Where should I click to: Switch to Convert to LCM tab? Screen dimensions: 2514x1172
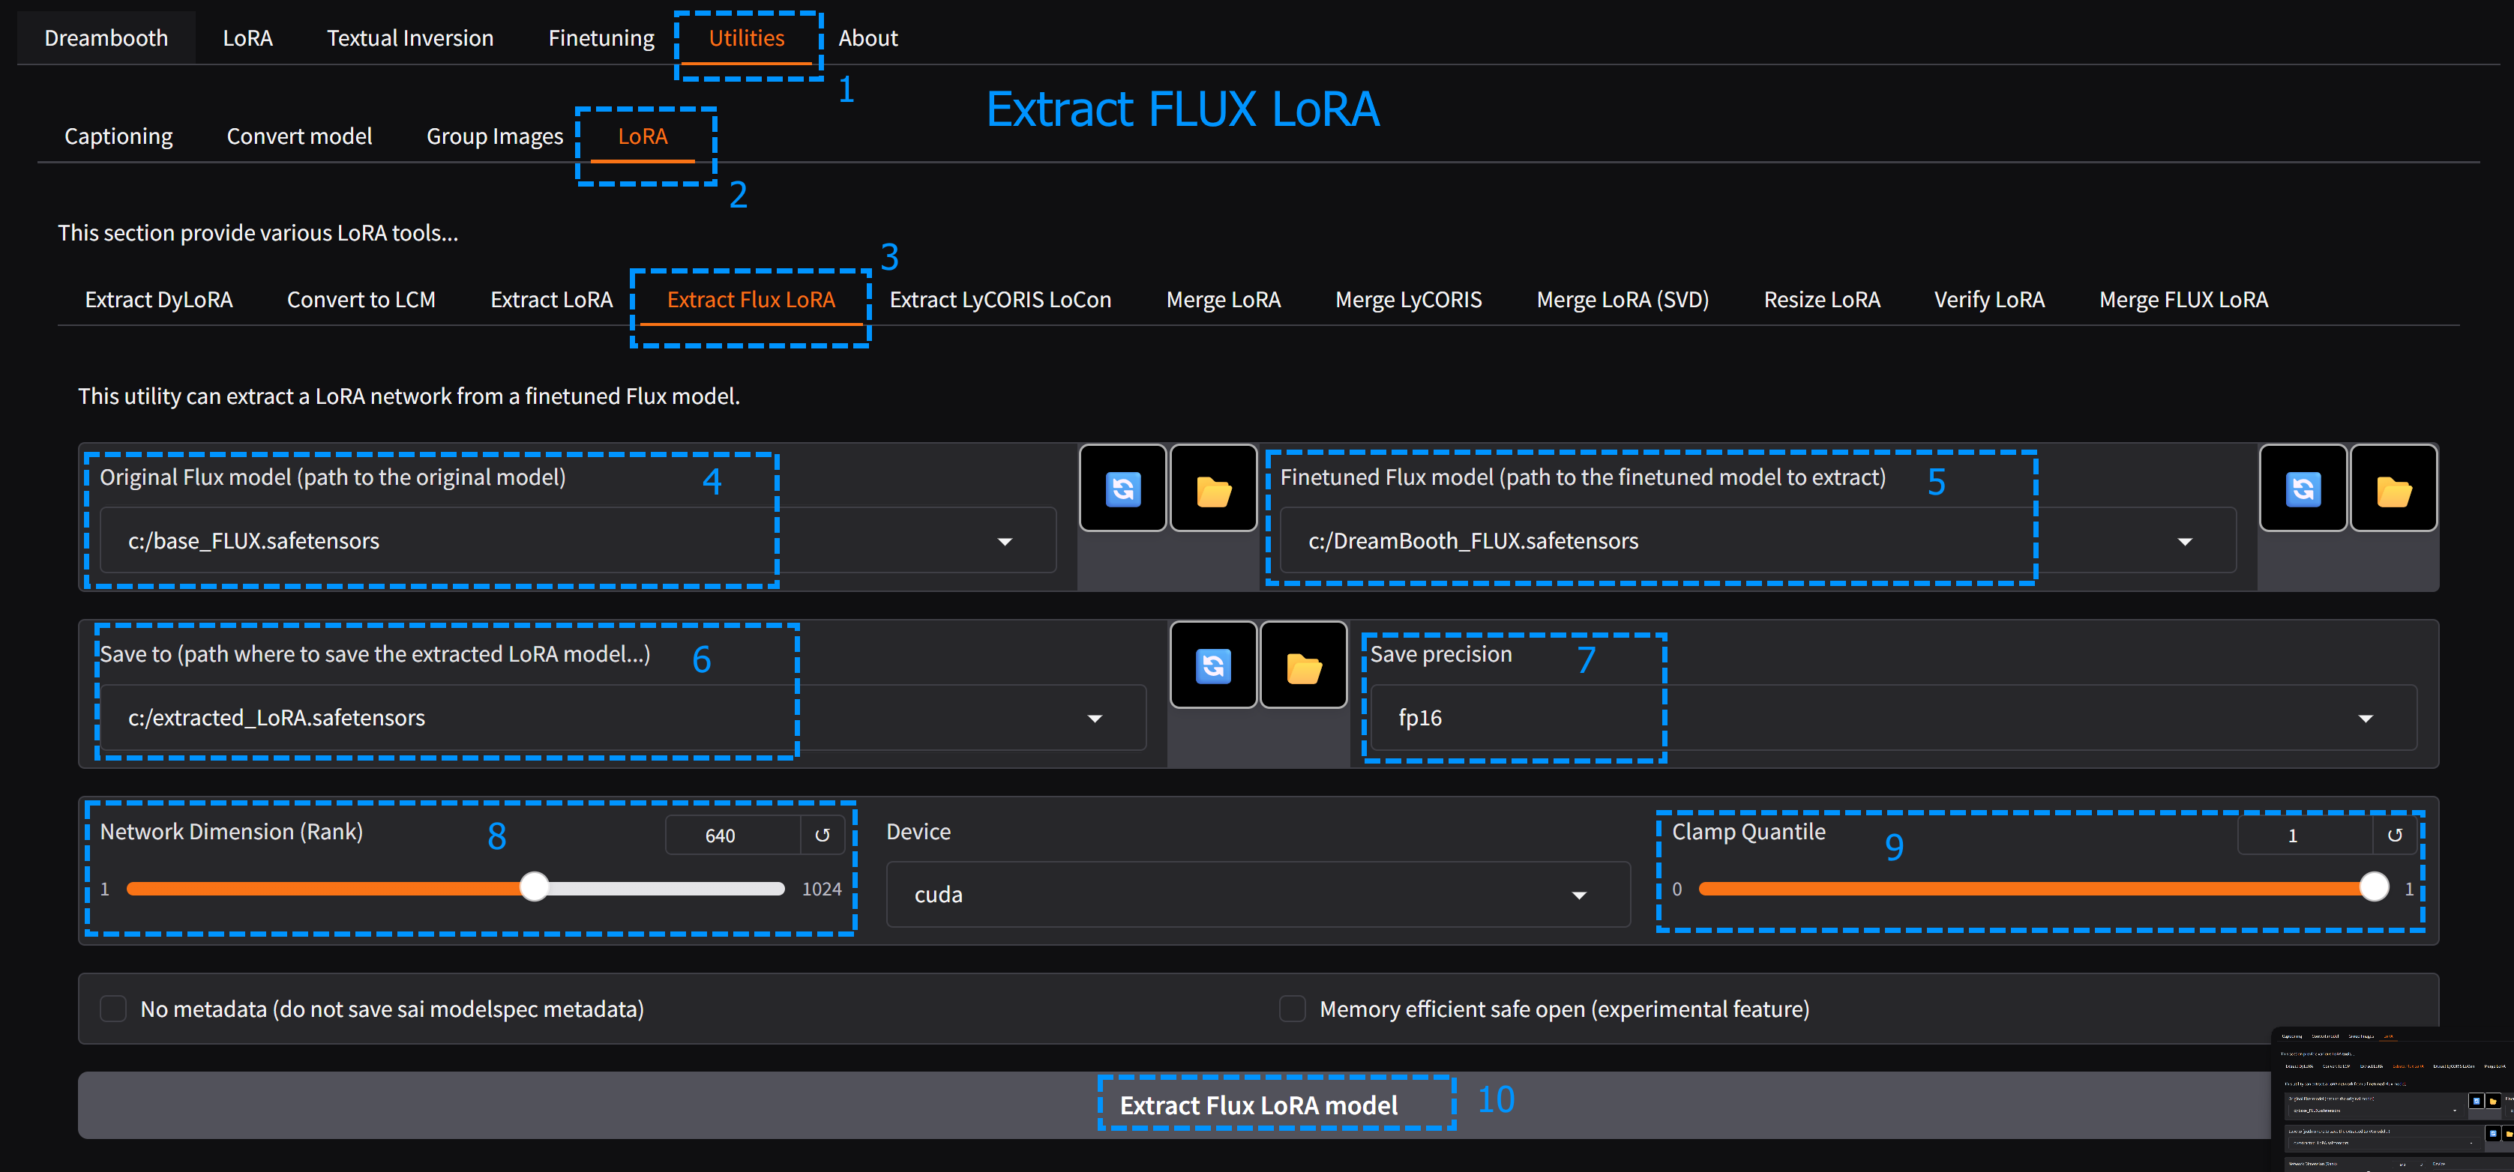pos(361,300)
